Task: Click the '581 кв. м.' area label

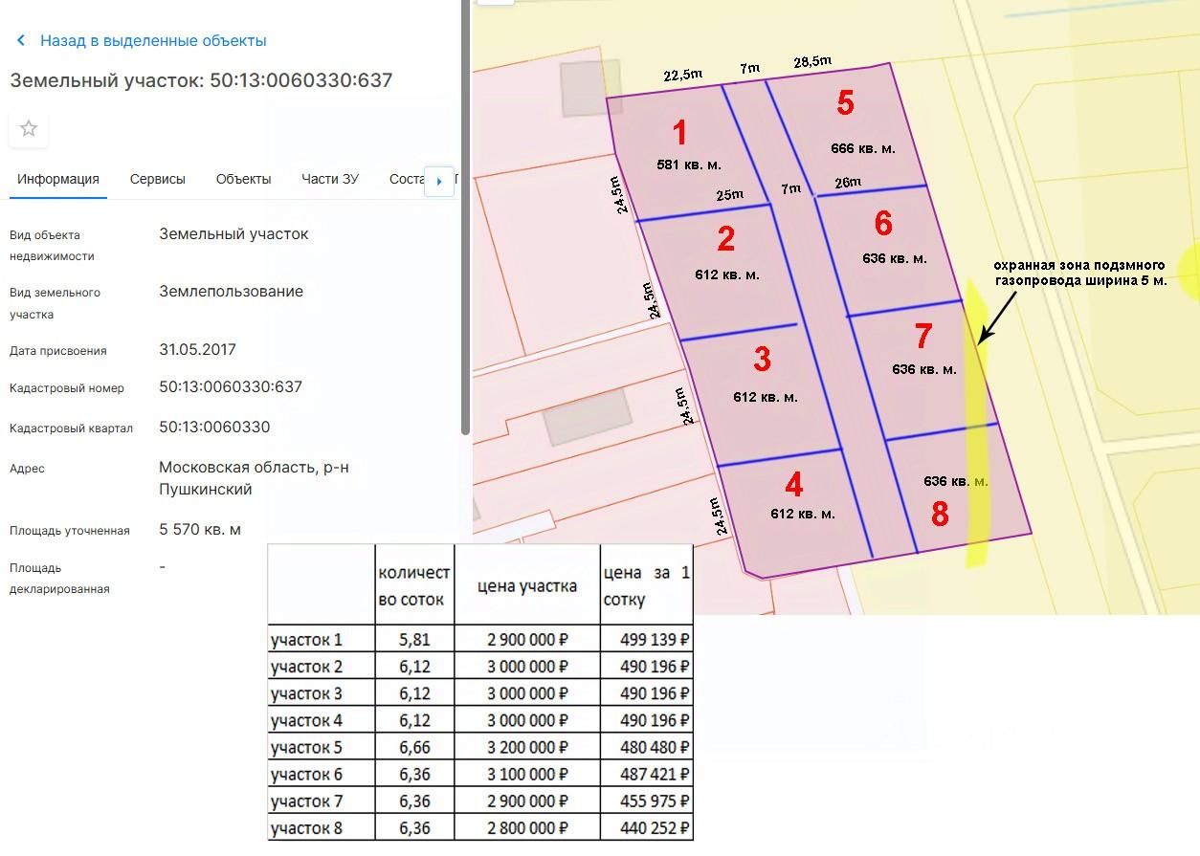Action: click(689, 165)
